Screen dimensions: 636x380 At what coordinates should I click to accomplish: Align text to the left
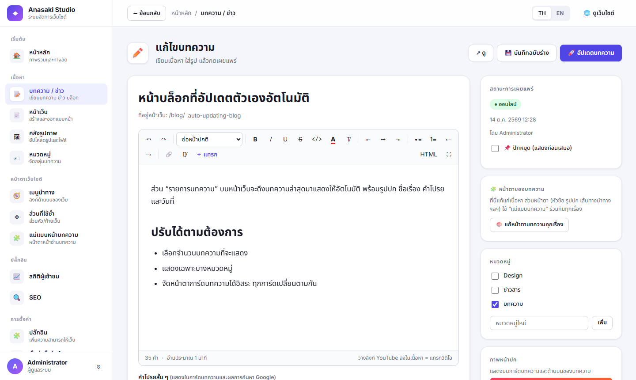click(368, 139)
